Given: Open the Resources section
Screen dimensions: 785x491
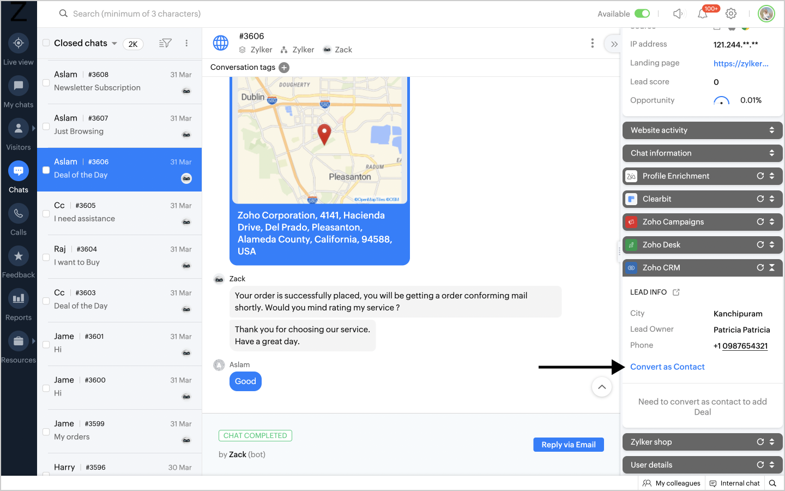Looking at the screenshot, I should [19, 347].
